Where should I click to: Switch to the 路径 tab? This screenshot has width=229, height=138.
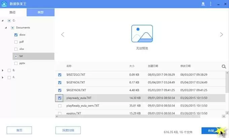pos(12,12)
